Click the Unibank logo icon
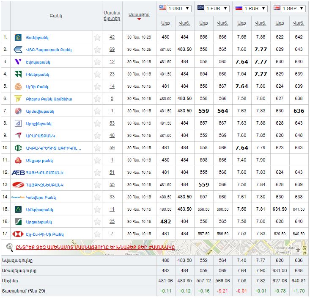The width and height of the screenshot is (310, 298). 19,37
